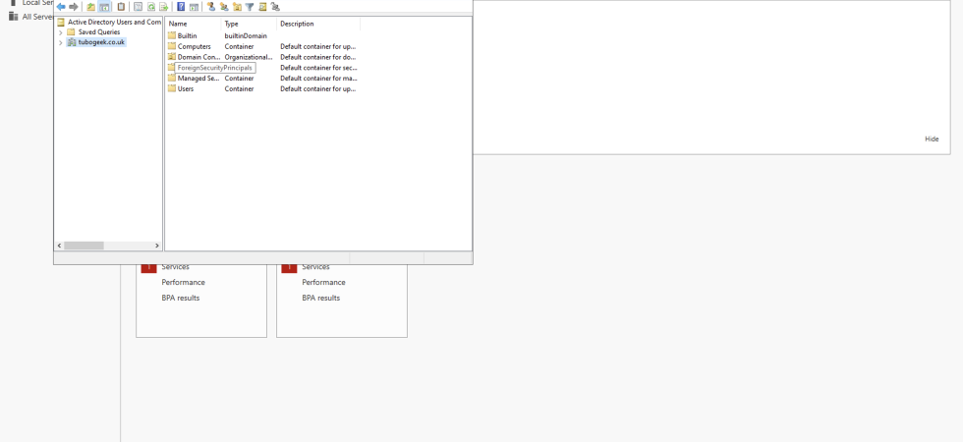Click 'Default container for sec...' description

(318, 68)
